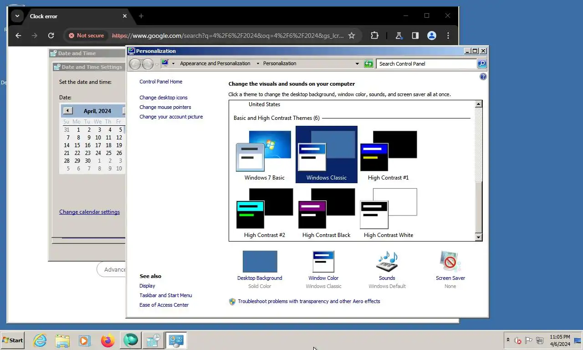Click Back arrow in Personalization window
This screenshot has width=583, height=350.
135,64
